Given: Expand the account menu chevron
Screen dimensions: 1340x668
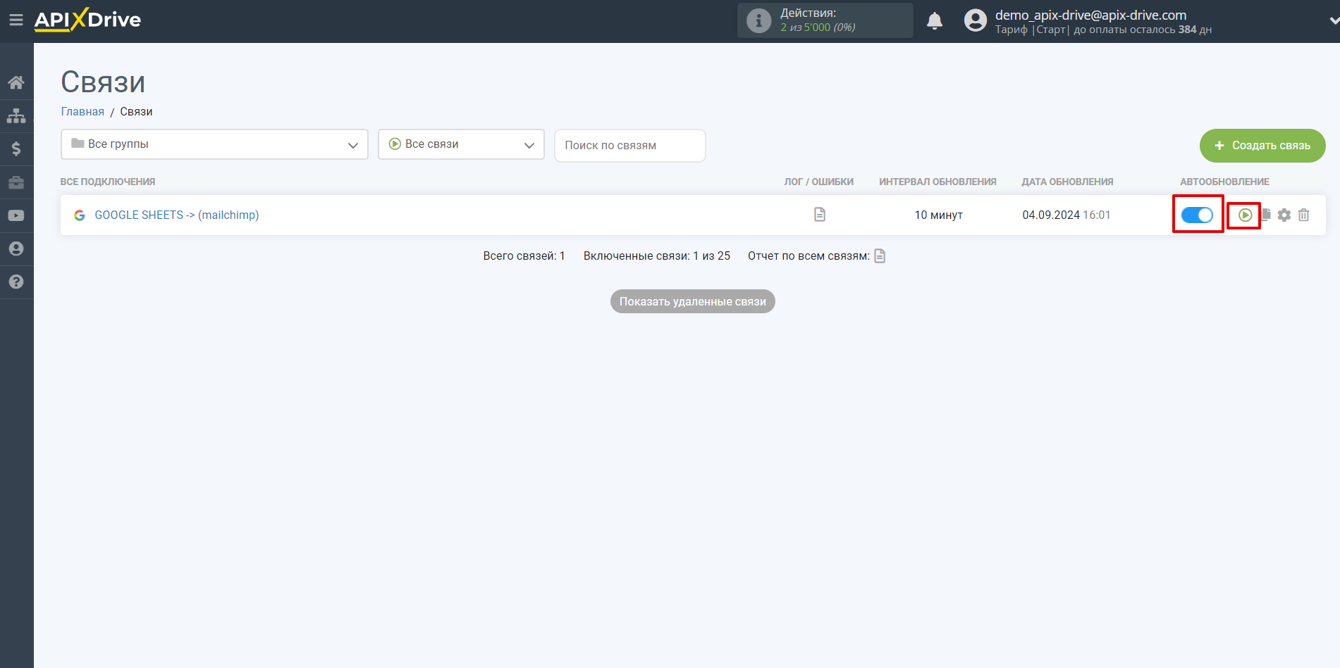Looking at the screenshot, I should [1334, 21].
